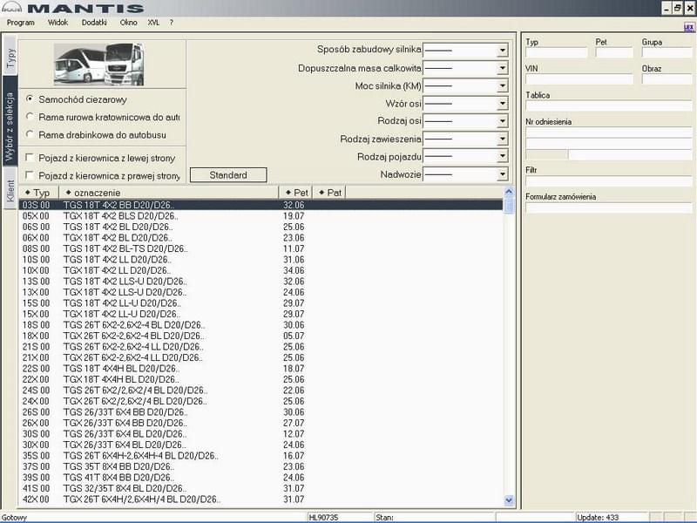Sort list by Typ column header
Screen dimensions: 697x523
pyautogui.click(x=38, y=193)
